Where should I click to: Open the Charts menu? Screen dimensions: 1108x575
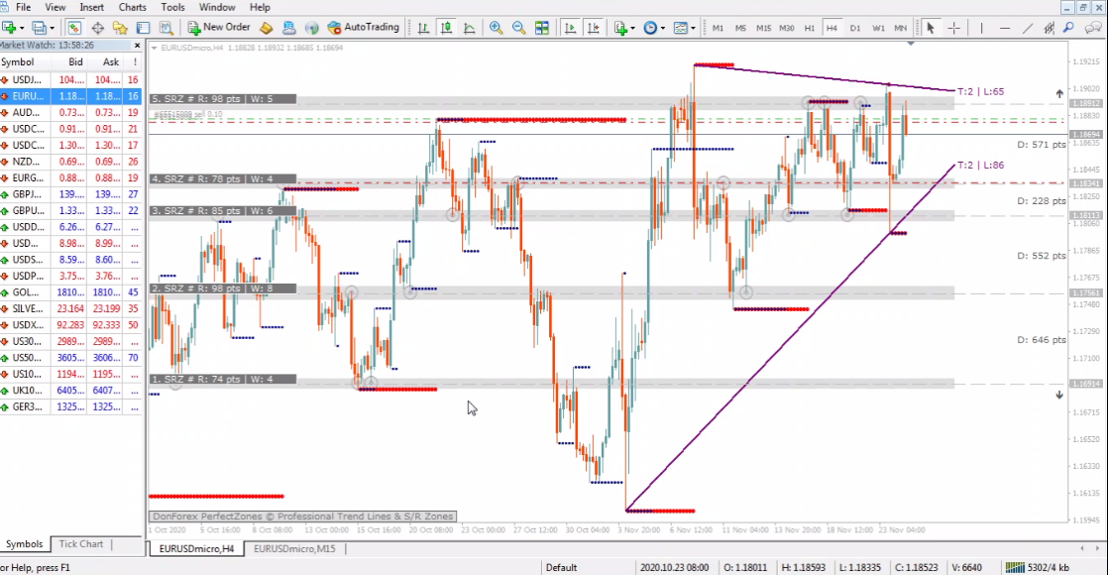pyautogui.click(x=132, y=7)
